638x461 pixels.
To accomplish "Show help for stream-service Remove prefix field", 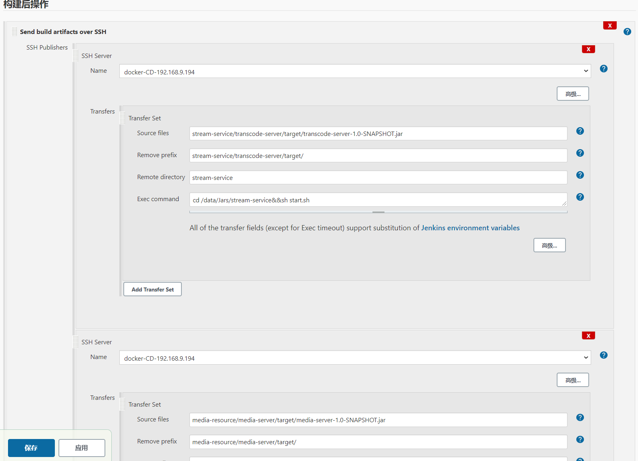I will pos(580,153).
